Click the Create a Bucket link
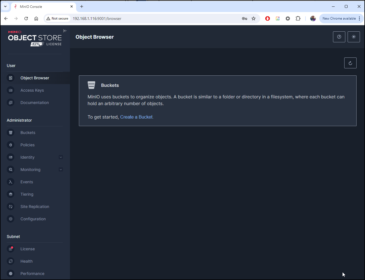 137,117
